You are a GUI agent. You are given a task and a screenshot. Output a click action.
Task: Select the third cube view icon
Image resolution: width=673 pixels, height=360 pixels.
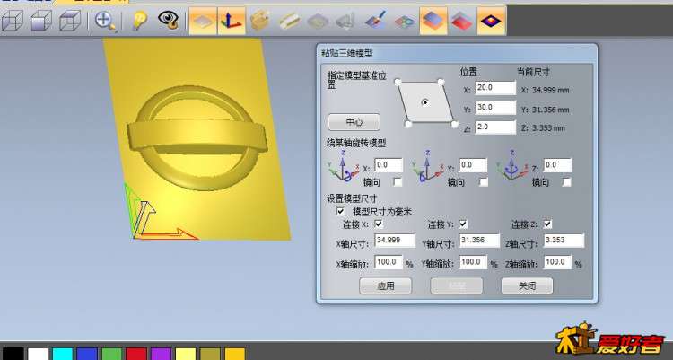70,21
